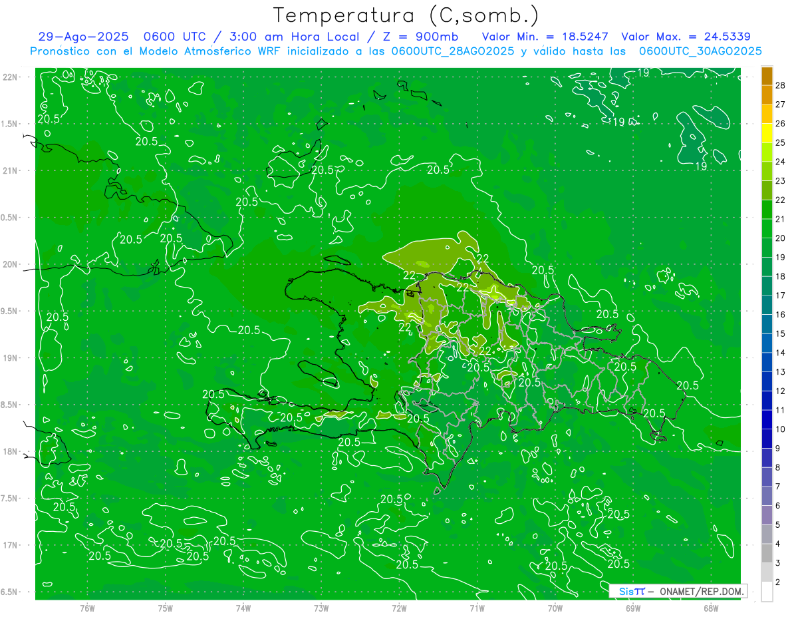The height and width of the screenshot is (617, 798).
Task: Click the value 25 on the color scale
Action: (781, 142)
